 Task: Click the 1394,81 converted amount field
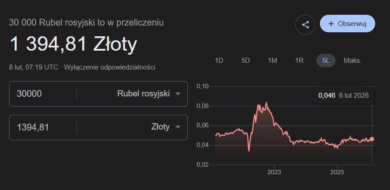click(x=43, y=127)
